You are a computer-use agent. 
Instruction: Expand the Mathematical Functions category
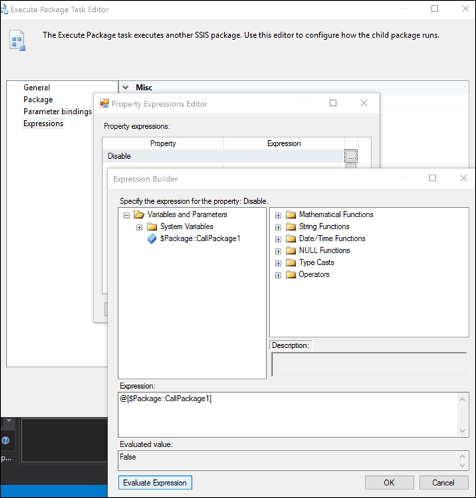click(278, 215)
